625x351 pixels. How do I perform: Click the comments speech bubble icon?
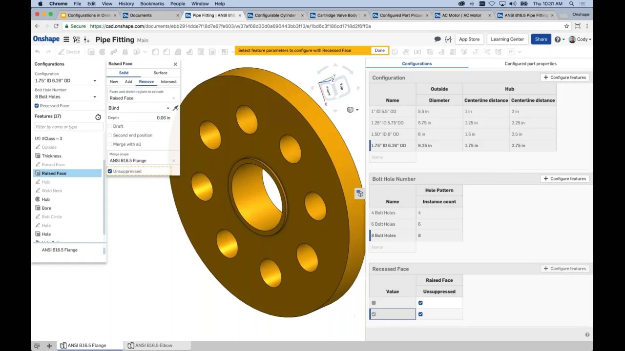[437, 39]
